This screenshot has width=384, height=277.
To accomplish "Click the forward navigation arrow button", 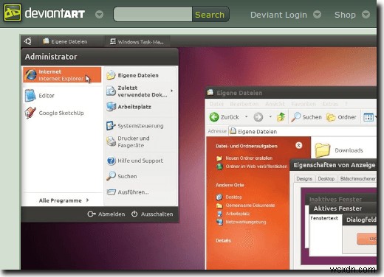I will [258, 117].
